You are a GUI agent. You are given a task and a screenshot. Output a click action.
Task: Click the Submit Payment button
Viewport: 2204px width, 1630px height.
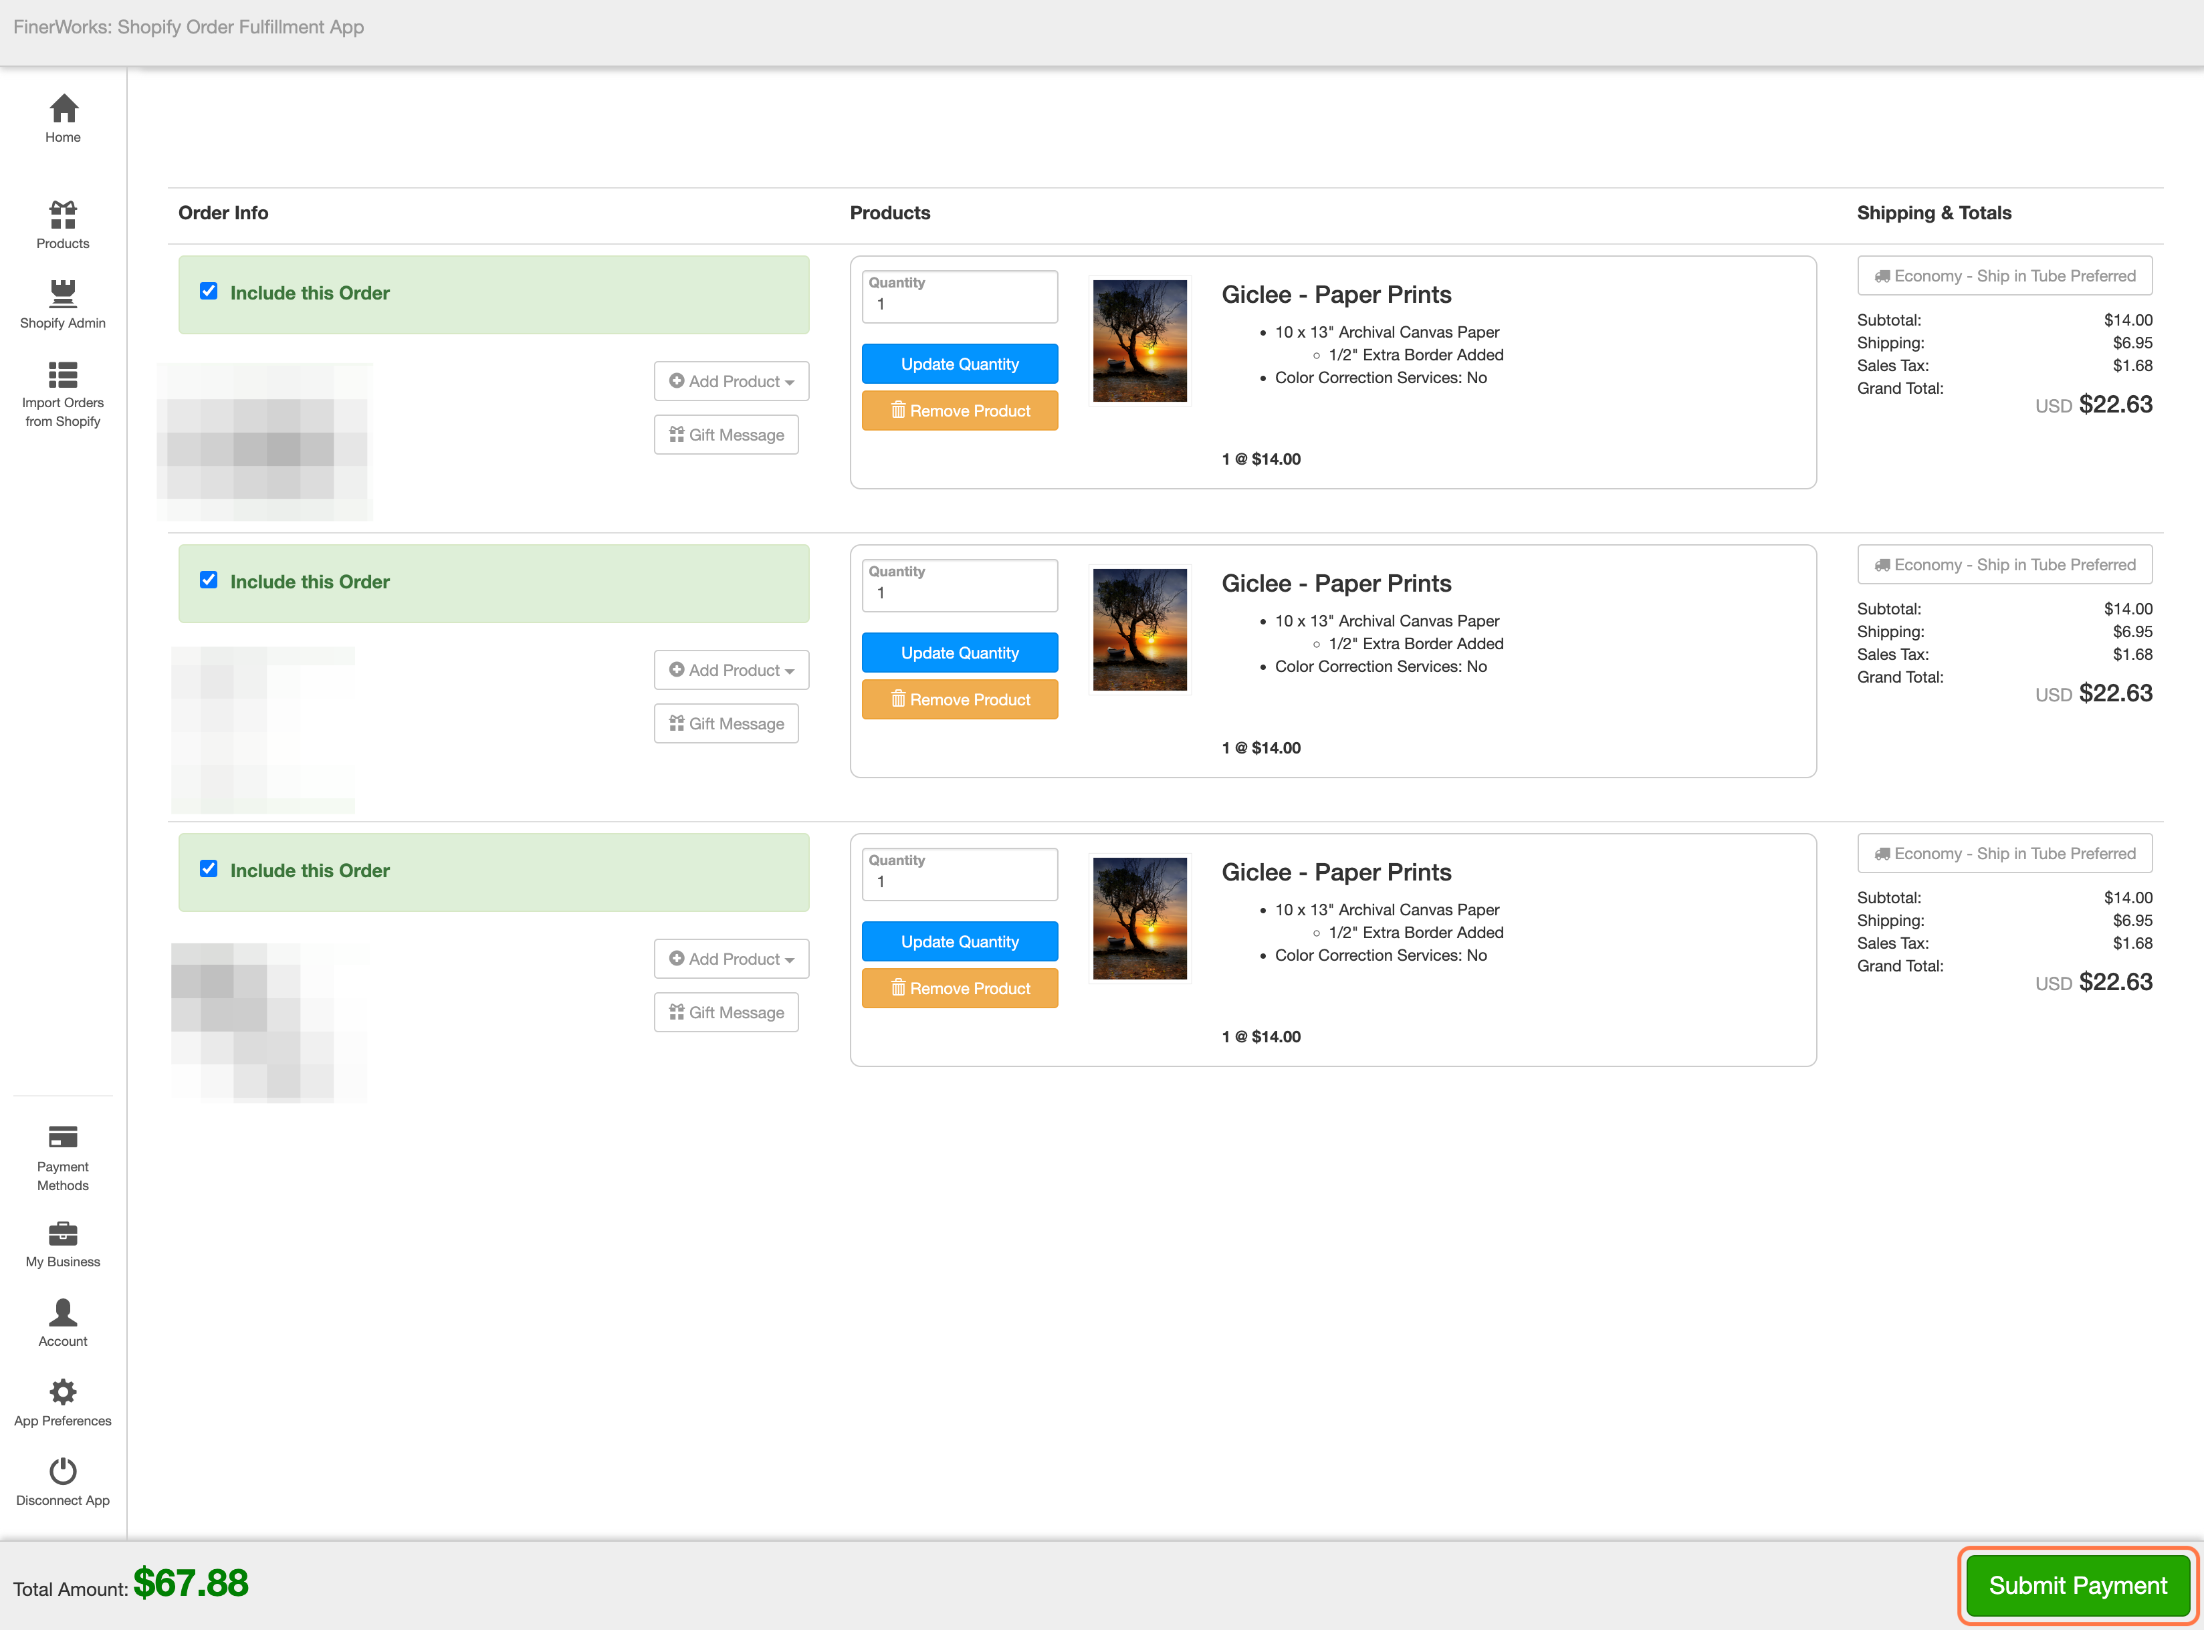(x=2078, y=1586)
